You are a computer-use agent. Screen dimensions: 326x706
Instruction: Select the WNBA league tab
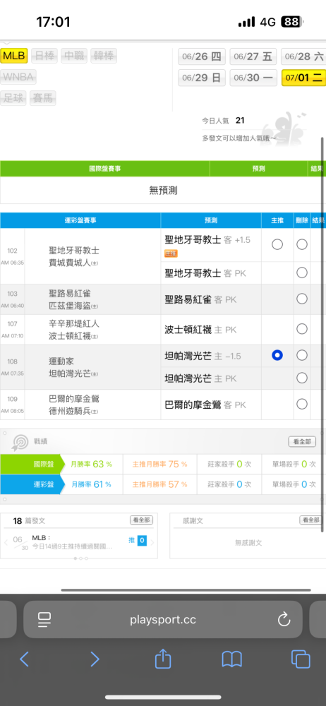tap(18, 77)
